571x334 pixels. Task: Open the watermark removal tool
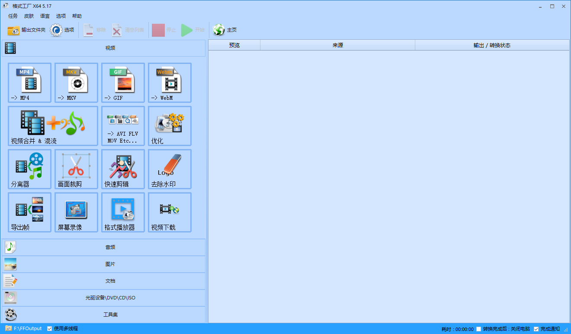[x=170, y=169]
